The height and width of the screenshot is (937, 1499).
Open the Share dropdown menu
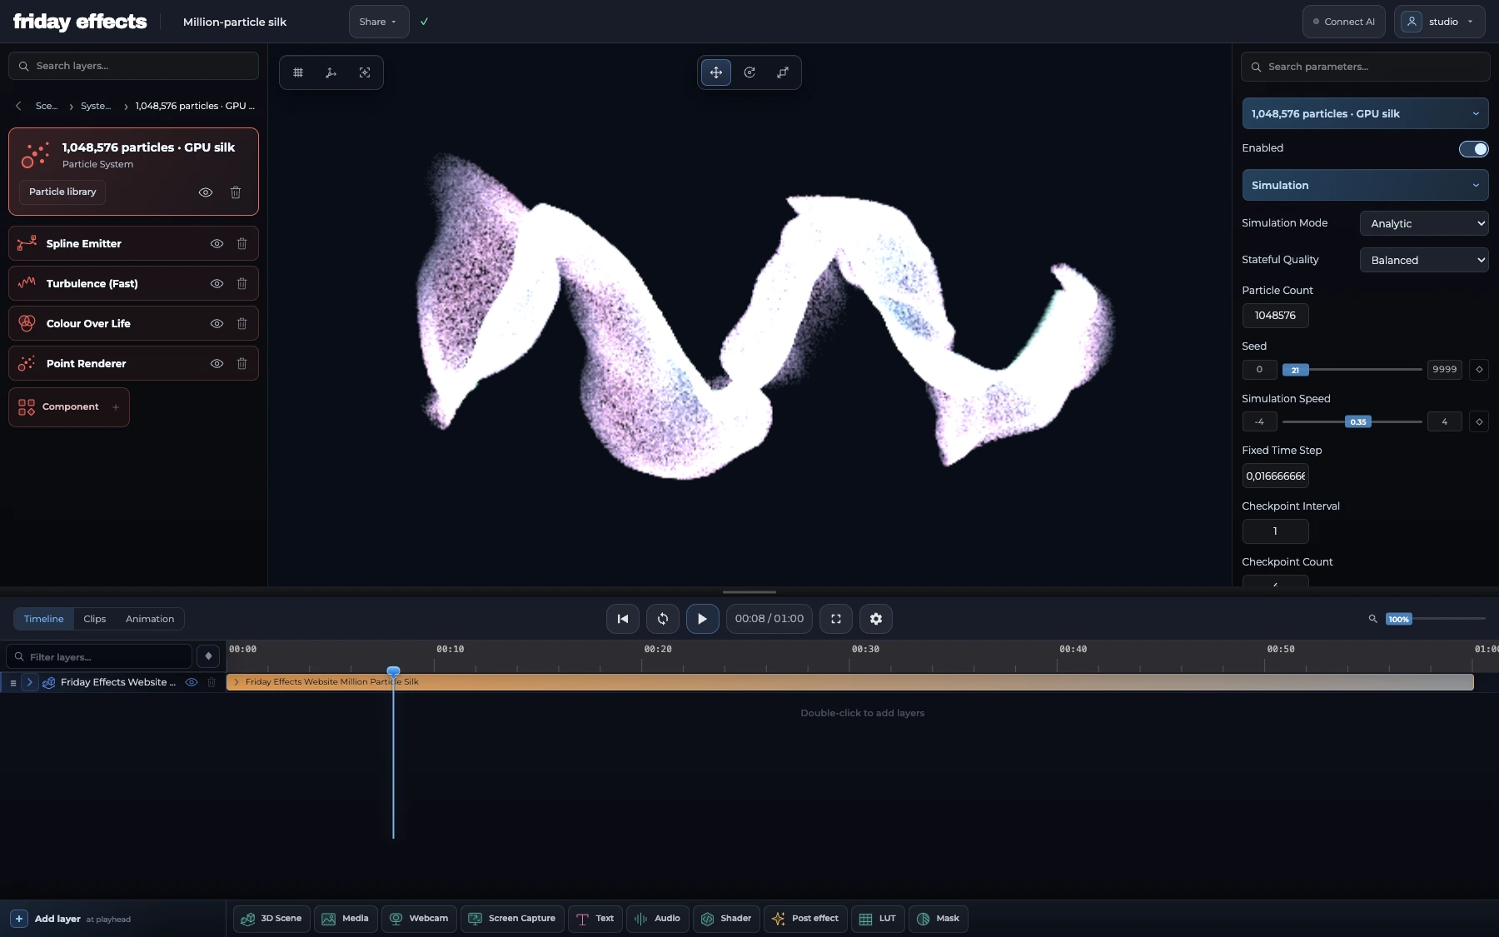[x=379, y=22]
